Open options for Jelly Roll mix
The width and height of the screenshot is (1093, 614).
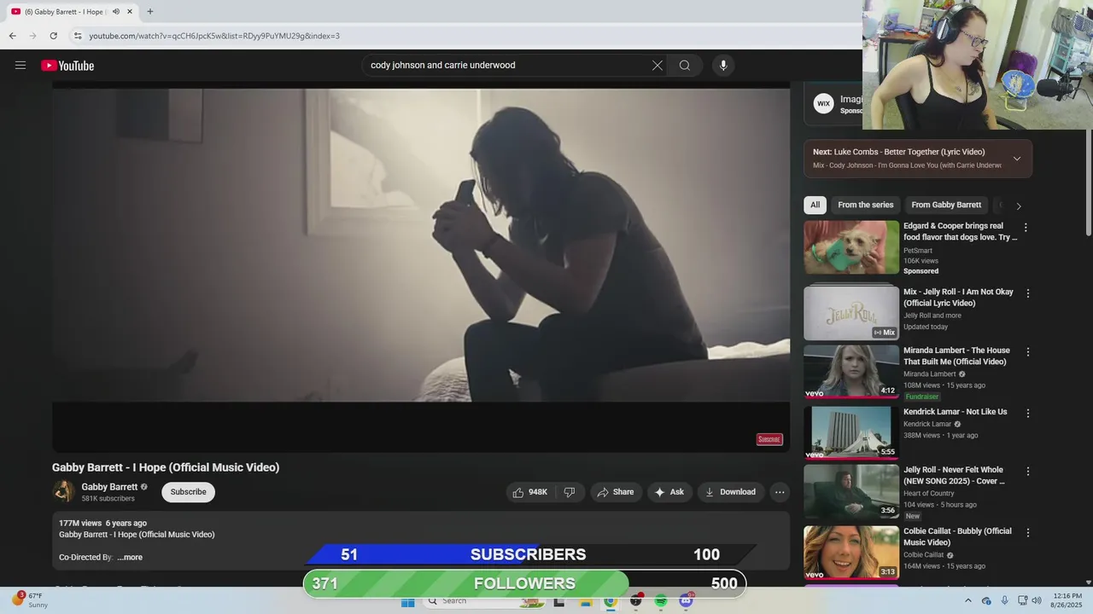[1028, 293]
